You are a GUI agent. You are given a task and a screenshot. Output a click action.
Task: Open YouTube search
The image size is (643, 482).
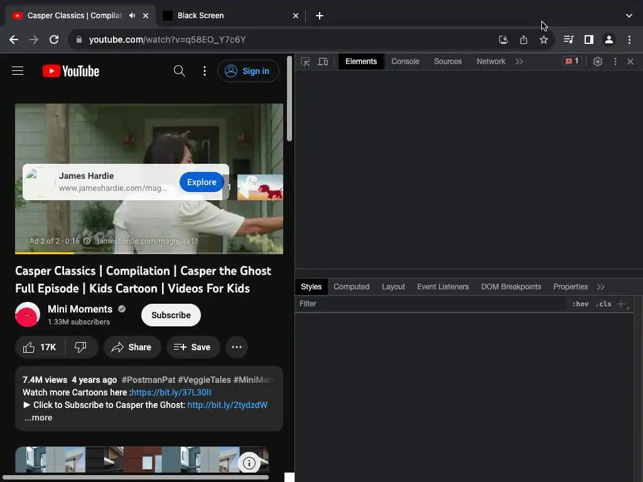click(179, 71)
